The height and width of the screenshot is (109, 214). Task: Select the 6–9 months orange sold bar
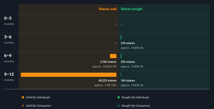click(x=113, y=56)
